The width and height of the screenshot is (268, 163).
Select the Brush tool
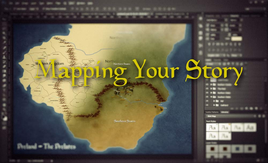pos(5,62)
